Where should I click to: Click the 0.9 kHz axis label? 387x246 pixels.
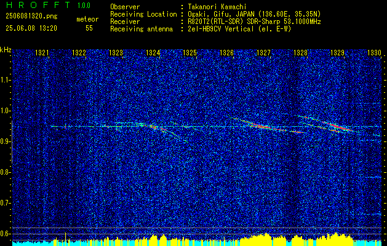tap(5, 141)
